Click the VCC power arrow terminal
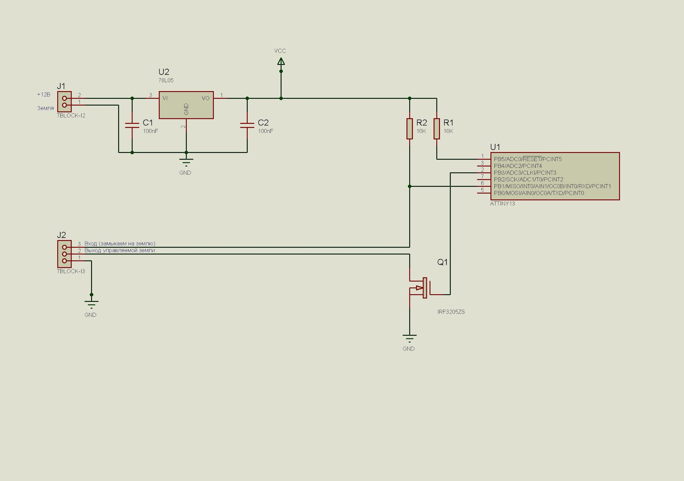684x481 pixels. (x=281, y=62)
